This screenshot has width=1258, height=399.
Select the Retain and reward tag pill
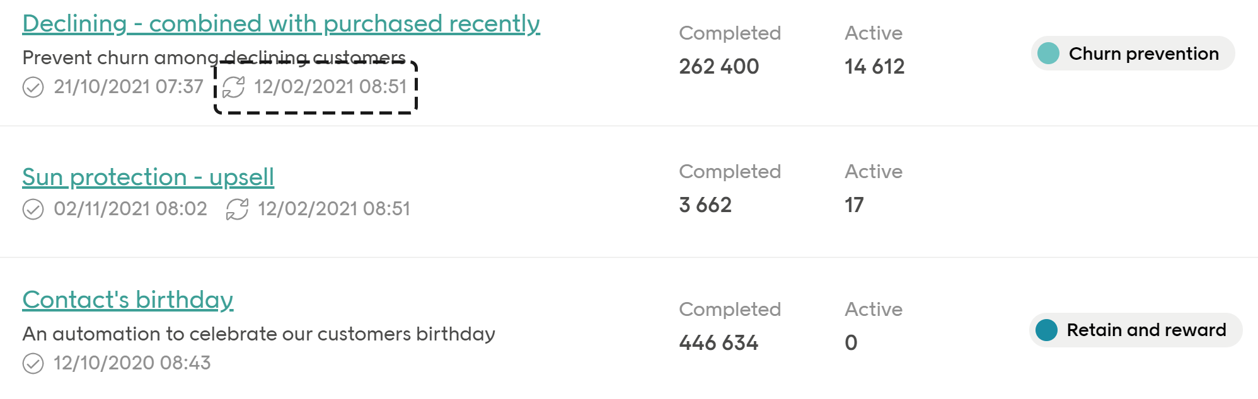(x=1134, y=329)
